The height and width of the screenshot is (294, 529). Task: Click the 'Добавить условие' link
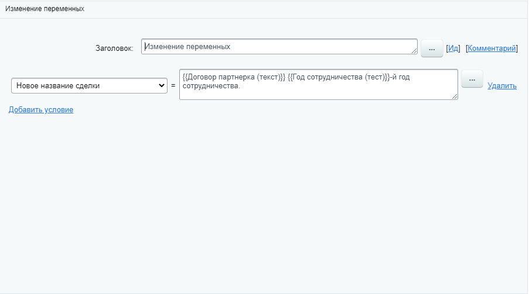point(41,109)
